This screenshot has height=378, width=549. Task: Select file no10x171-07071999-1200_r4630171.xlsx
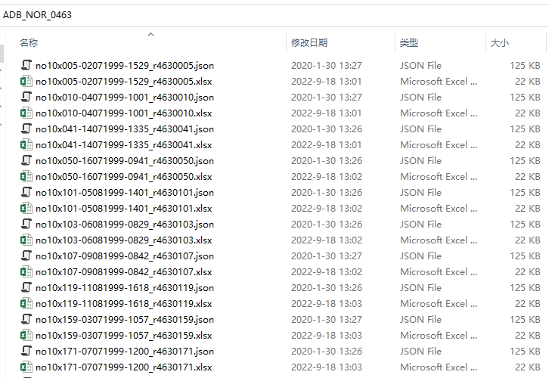(124, 367)
